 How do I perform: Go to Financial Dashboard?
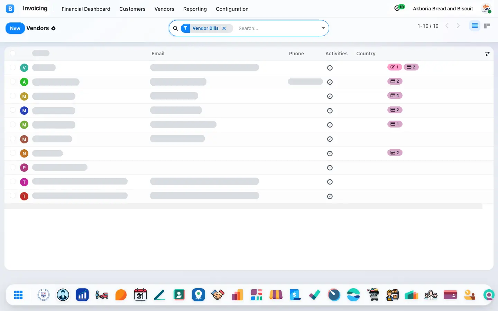coord(86,9)
